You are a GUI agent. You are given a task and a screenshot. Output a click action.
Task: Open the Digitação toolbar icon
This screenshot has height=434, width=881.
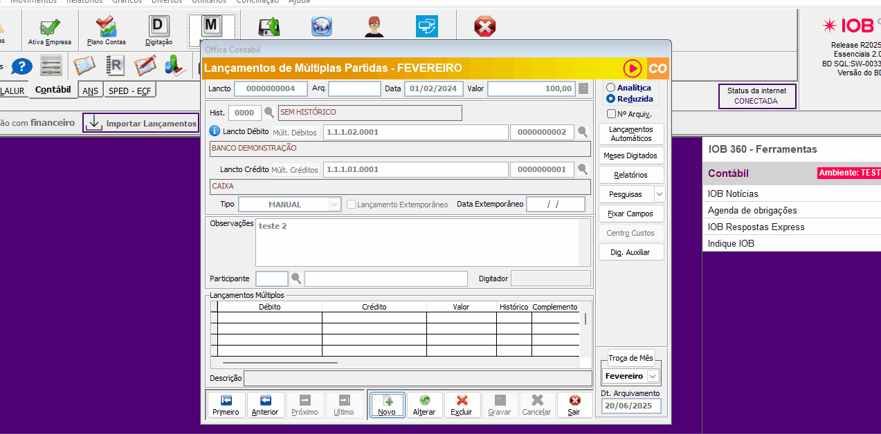point(159,30)
